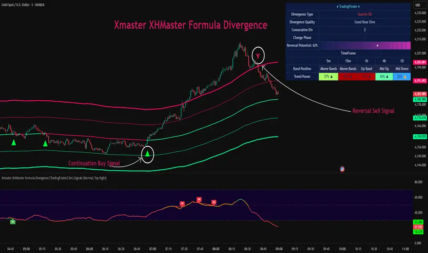
Task: Click the 08:30 time axis label
Action: click(x=248, y=249)
